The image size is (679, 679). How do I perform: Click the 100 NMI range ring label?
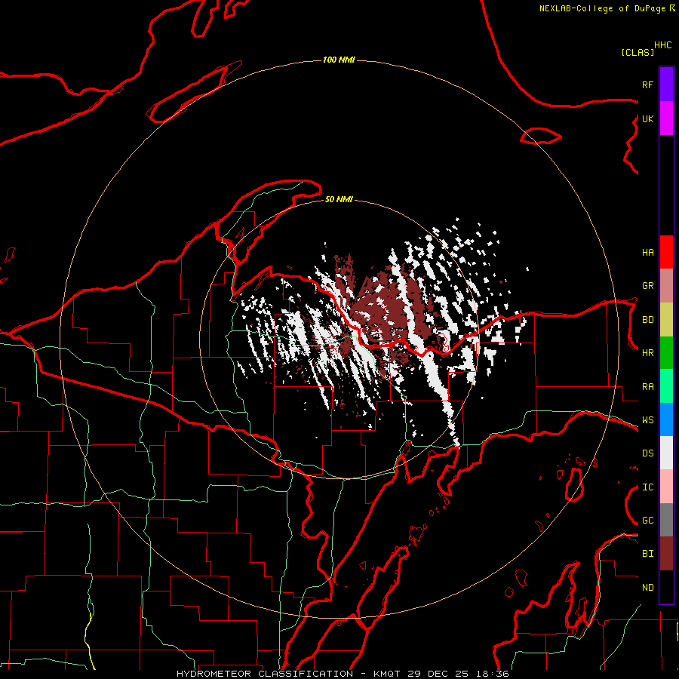pos(339,60)
